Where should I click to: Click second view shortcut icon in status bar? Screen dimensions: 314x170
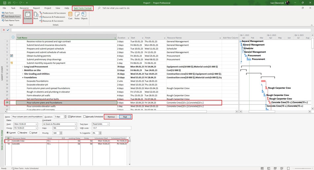(268, 168)
